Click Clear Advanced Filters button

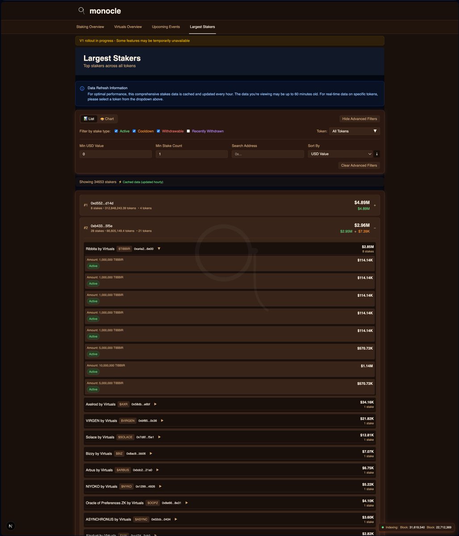[x=359, y=165]
